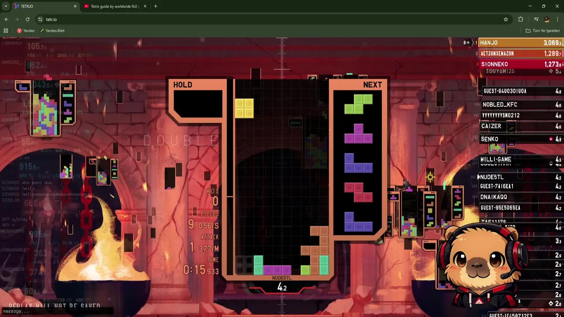Open the Extensions puzzle icon
Viewport: 564px width, 317px height.
pyautogui.click(x=521, y=19)
